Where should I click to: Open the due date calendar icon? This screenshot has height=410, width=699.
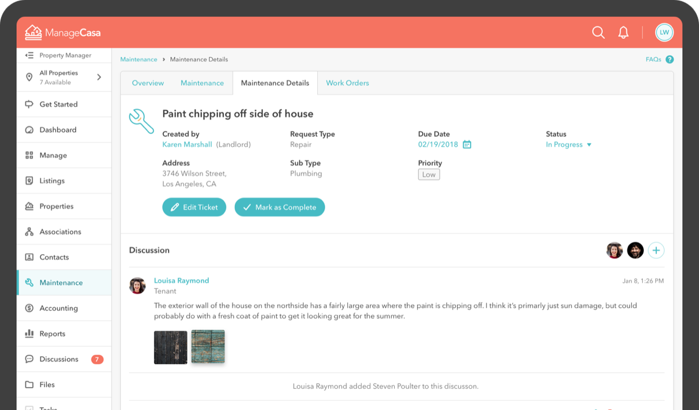click(x=467, y=145)
